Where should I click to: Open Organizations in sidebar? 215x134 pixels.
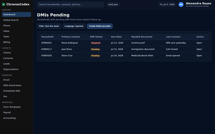tap(17, 69)
